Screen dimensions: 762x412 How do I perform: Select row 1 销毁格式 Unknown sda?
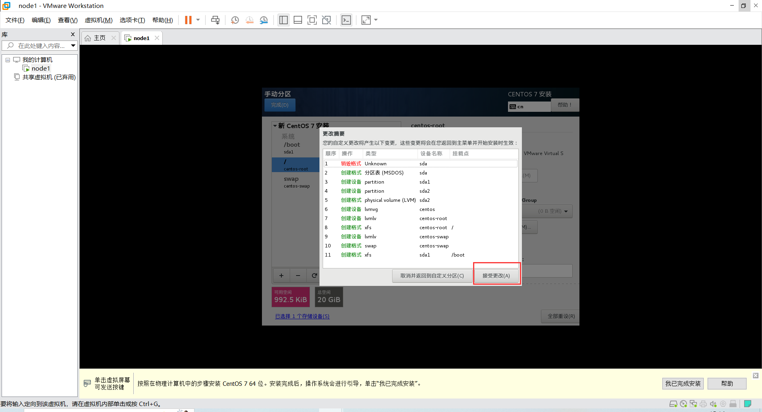click(x=421, y=163)
